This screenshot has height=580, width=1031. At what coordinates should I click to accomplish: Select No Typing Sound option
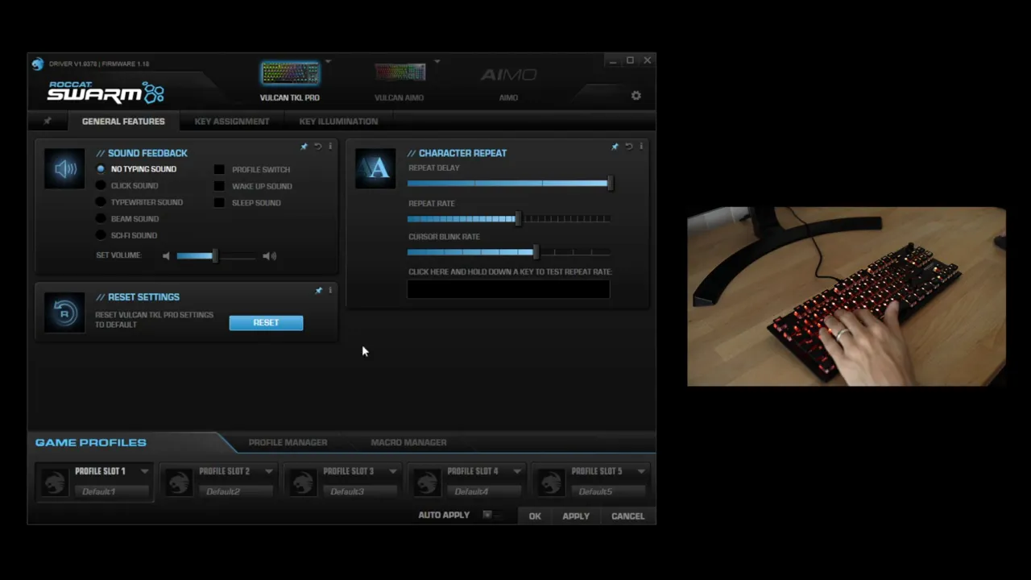click(x=101, y=169)
